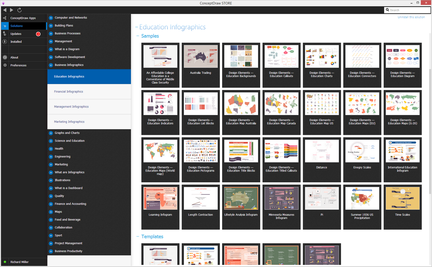The width and height of the screenshot is (432, 267).
Task: Open Design Elements Education Charts sample
Action: point(322,65)
